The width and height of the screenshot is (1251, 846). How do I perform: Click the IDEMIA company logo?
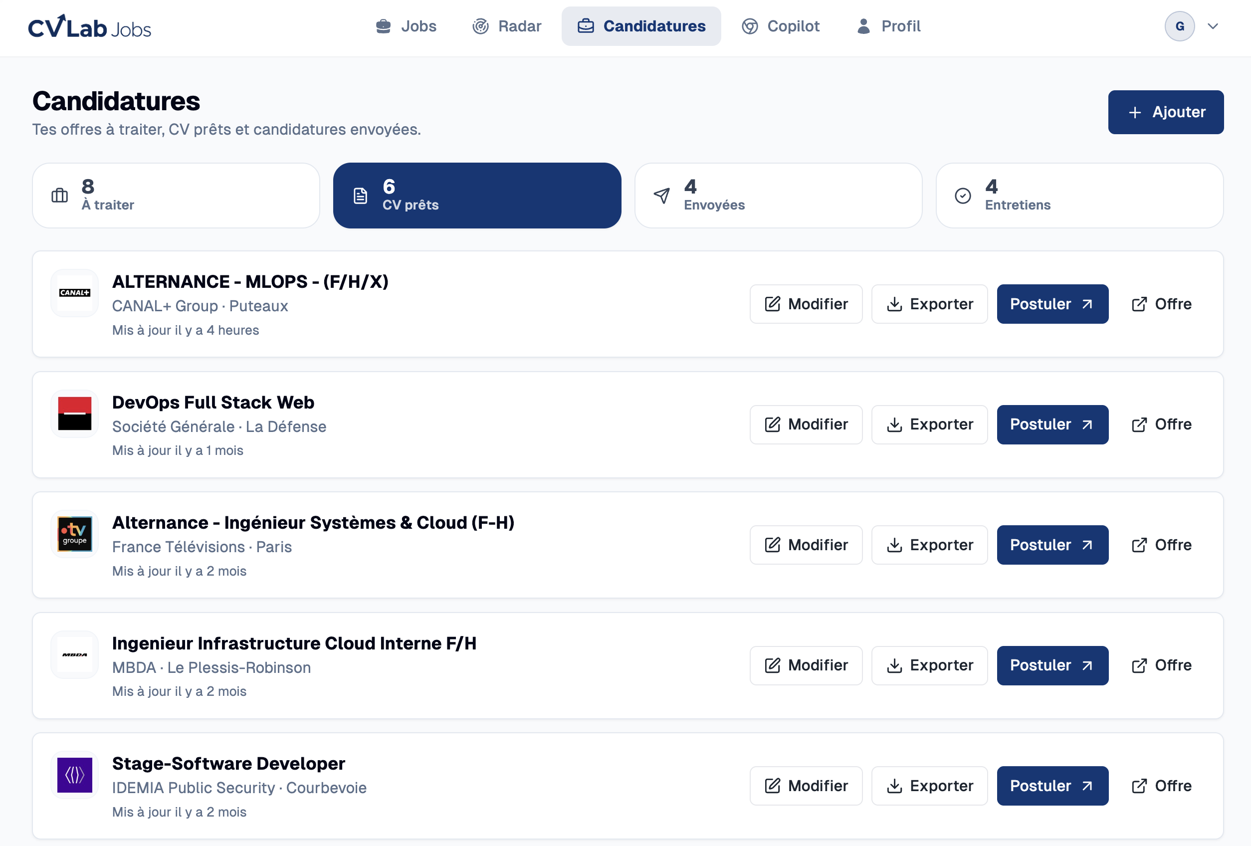[x=75, y=775]
